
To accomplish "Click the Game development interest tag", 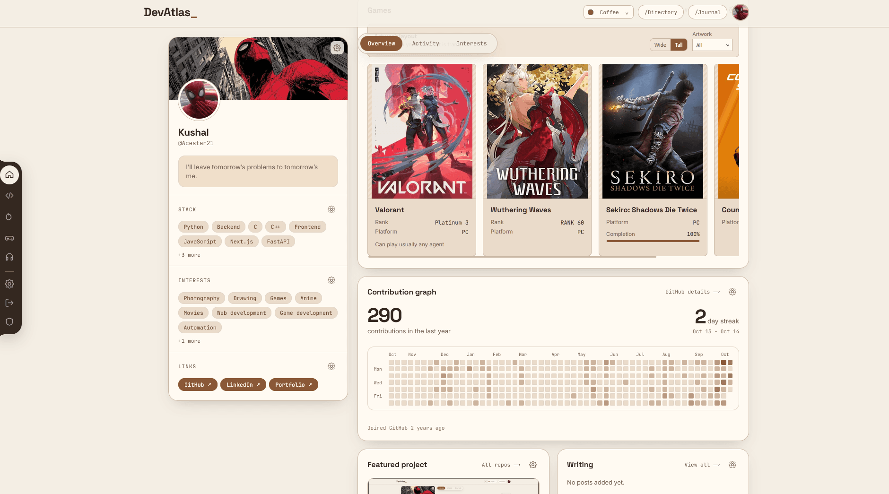I will pyautogui.click(x=306, y=313).
